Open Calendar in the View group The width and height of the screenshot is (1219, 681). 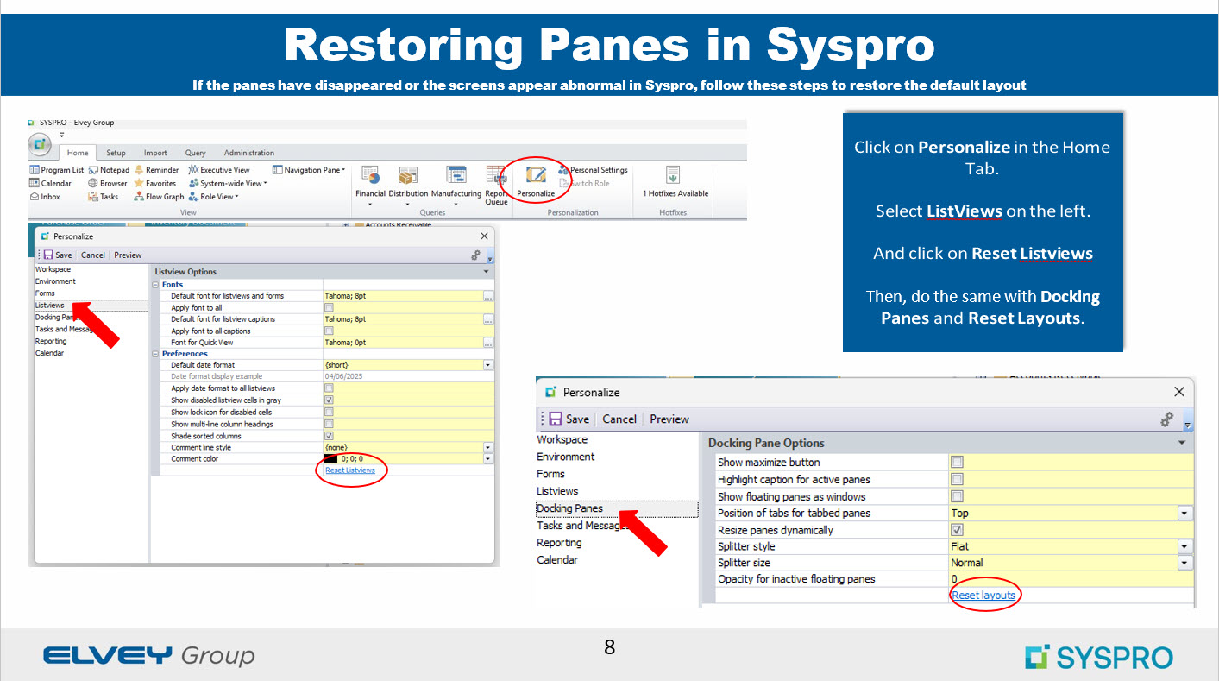[x=51, y=183]
